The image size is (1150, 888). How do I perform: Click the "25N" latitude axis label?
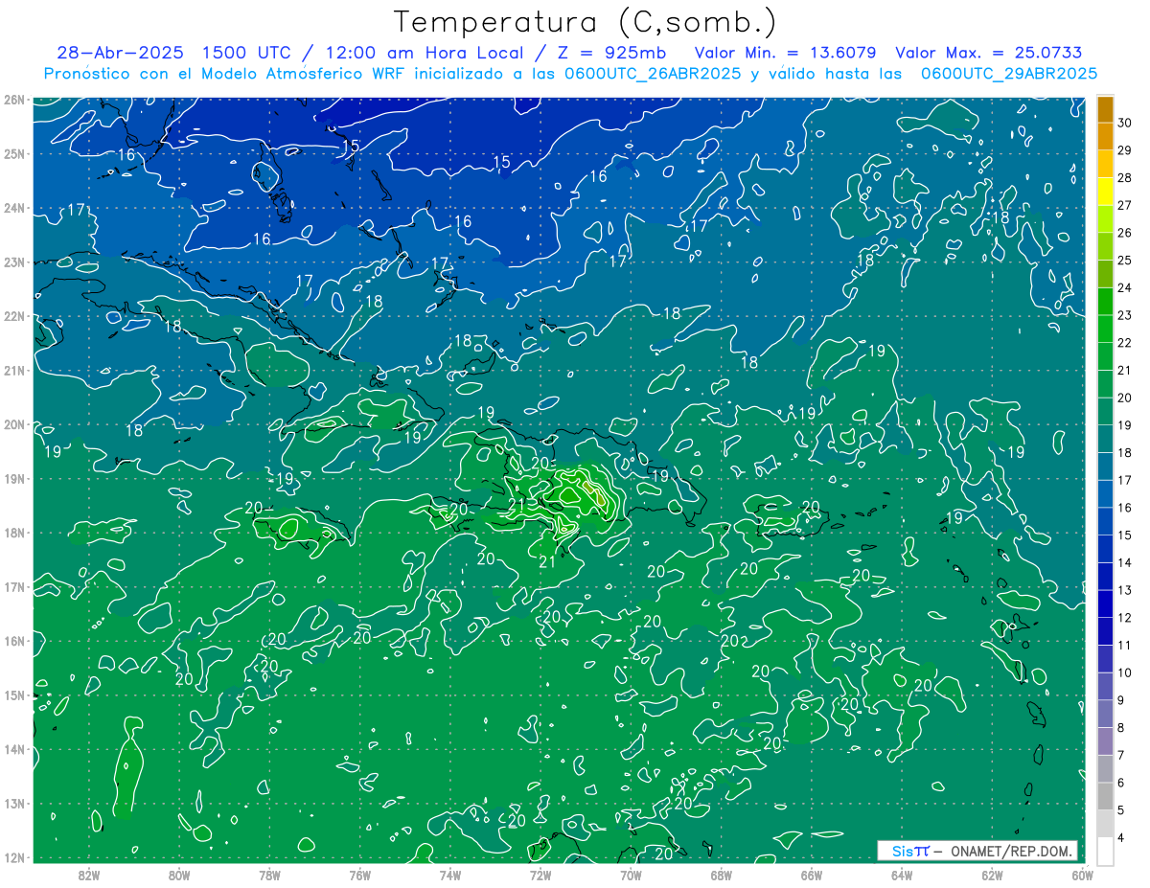[x=13, y=154]
